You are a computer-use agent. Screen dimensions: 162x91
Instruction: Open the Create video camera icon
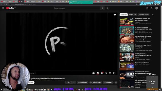click(x=147, y=8)
